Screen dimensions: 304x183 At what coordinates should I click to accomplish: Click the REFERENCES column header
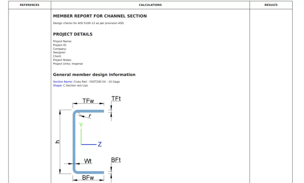[x=30, y=5]
